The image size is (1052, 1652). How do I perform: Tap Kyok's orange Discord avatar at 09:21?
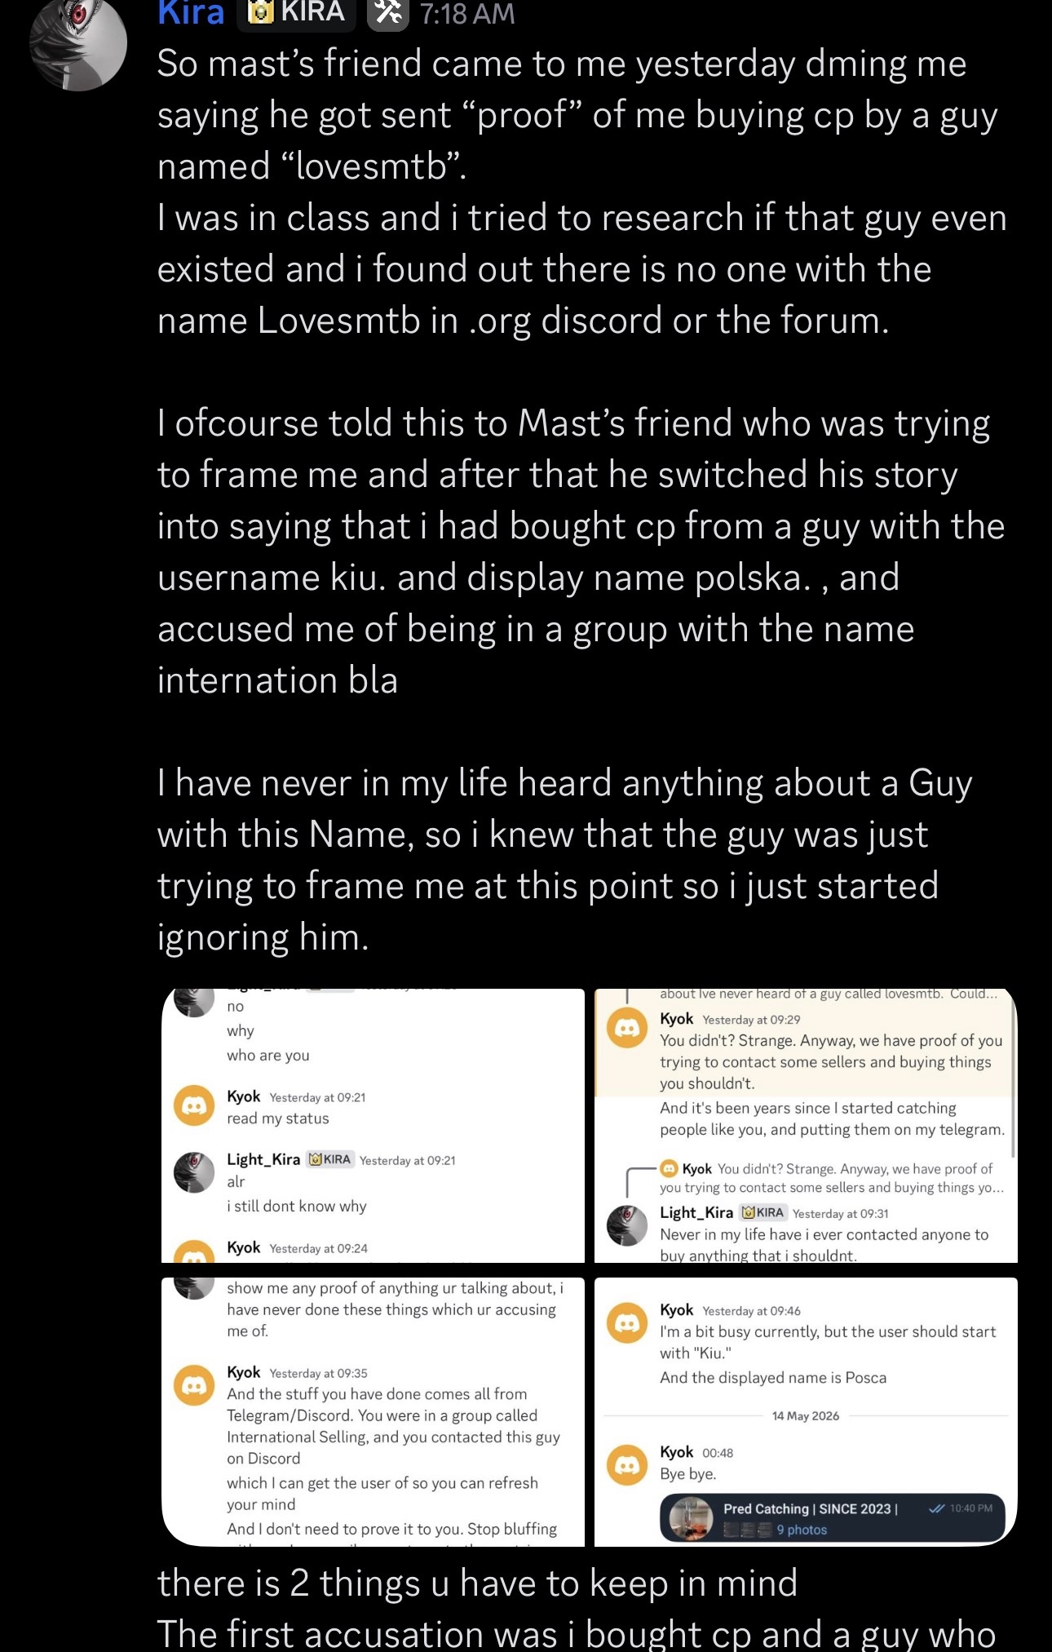pyautogui.click(x=194, y=1105)
